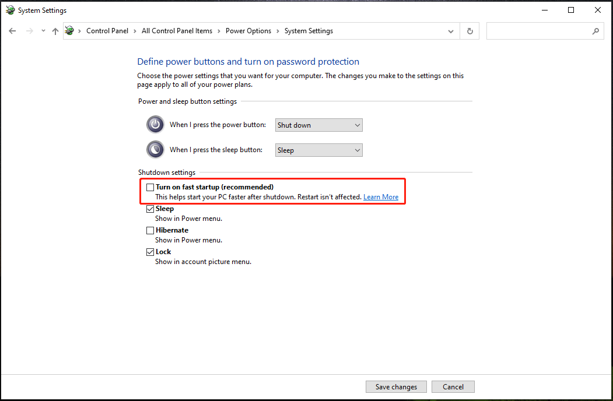Click the Power Options icon in address bar

(x=70, y=30)
